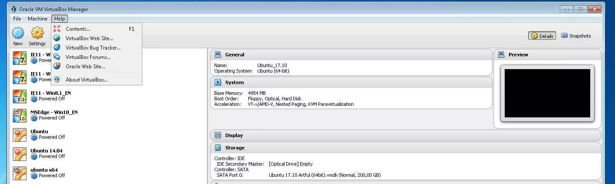Expand the Display section header
This screenshot has height=184, width=615.
[x=405, y=135]
